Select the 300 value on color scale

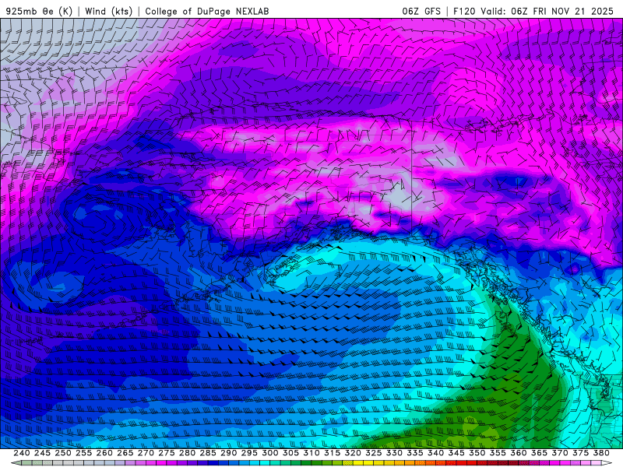pos(269,453)
